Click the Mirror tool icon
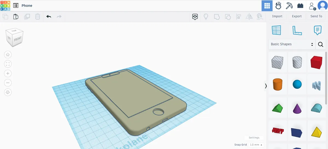Image resolution: width=328 pixels, height=149 pixels. [249, 17]
